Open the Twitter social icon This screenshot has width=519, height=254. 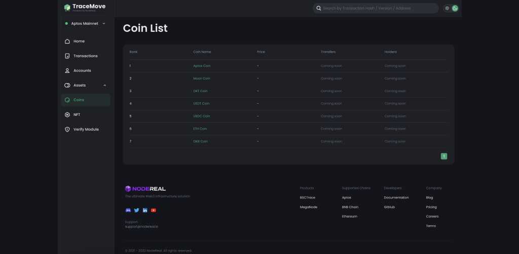pyautogui.click(x=136, y=210)
